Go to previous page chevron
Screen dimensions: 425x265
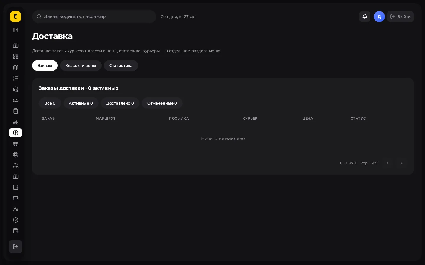tap(388, 163)
